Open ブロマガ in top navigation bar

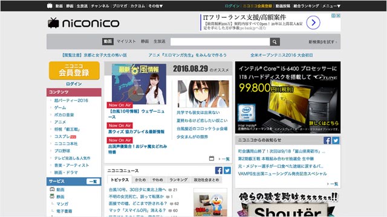pyautogui.click(x=120, y=6)
